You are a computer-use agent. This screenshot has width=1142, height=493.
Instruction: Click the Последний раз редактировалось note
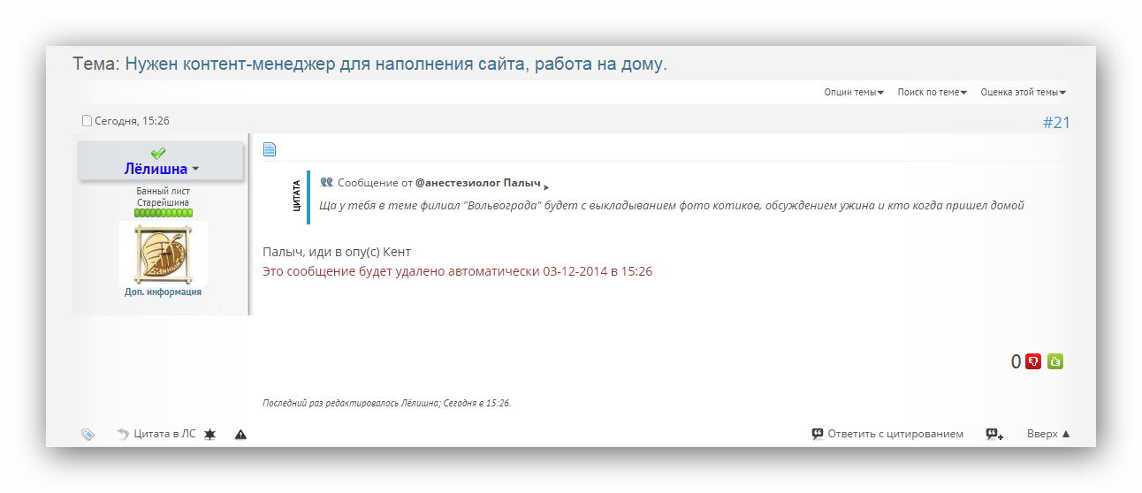tap(387, 403)
